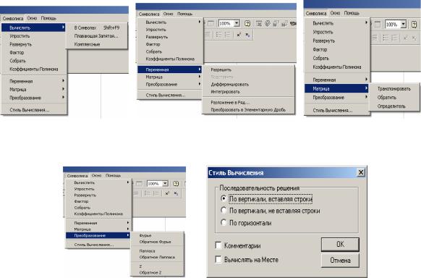Viewport: 421px width, 278px height.
Task: Click window layout icon left of zoom, Матрица window
Action: coord(377,25)
